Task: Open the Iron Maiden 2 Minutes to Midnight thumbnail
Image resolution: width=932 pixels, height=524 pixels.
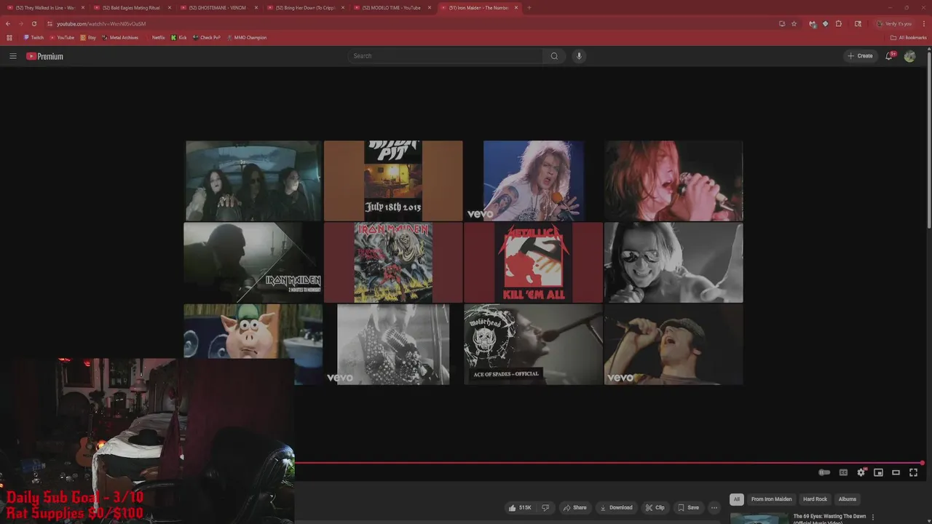Action: 253,262
